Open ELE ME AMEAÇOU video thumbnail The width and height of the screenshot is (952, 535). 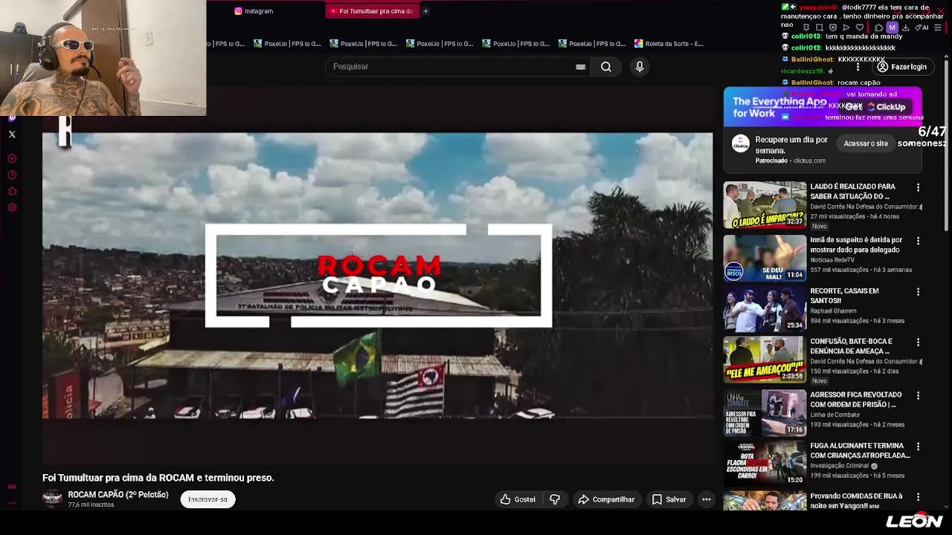pos(765,360)
